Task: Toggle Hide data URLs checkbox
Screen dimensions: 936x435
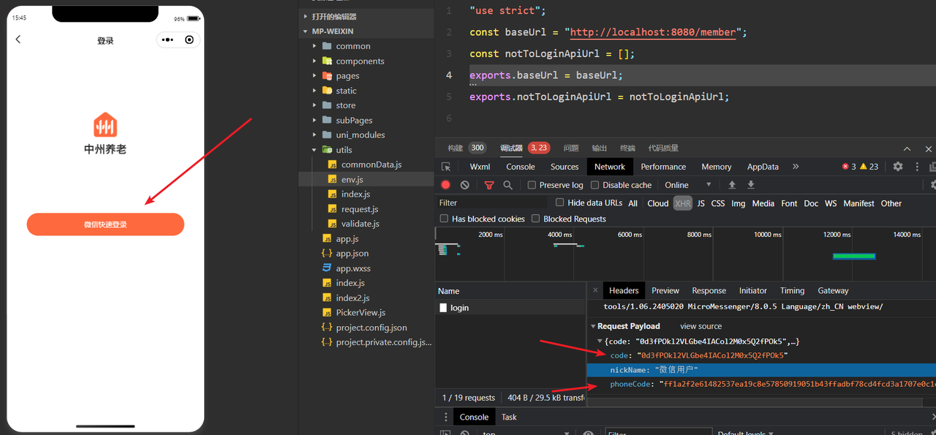Action: (559, 203)
